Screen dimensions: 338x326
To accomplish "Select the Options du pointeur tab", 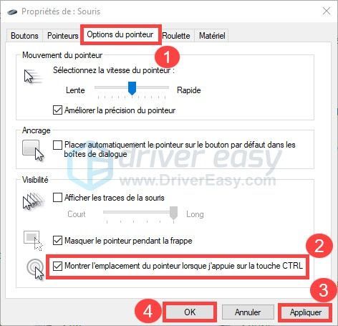I will [x=120, y=34].
